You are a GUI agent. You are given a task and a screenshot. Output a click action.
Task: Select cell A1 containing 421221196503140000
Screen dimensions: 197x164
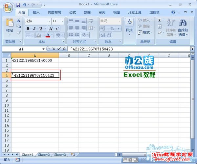35,61
